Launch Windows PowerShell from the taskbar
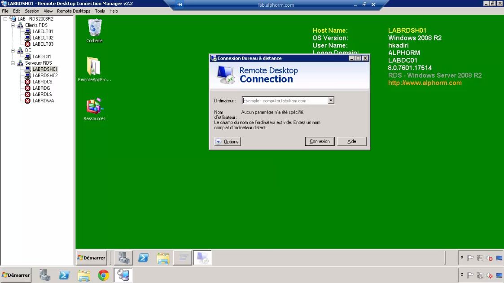The height and width of the screenshot is (283, 504). pos(64,275)
